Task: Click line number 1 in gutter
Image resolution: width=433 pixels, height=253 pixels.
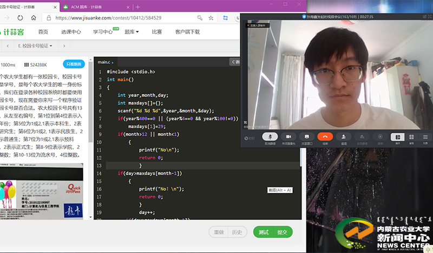Action: tap(100, 72)
